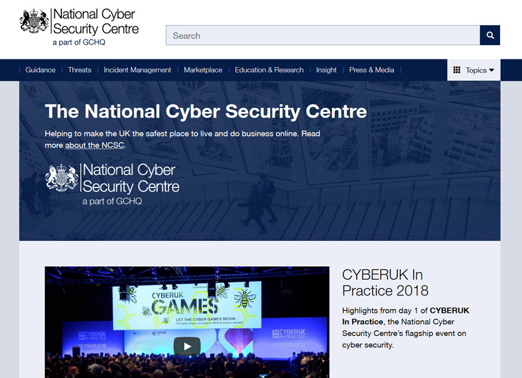The height and width of the screenshot is (378, 522).
Task: Open the Guidance menu item
Action: coord(40,70)
